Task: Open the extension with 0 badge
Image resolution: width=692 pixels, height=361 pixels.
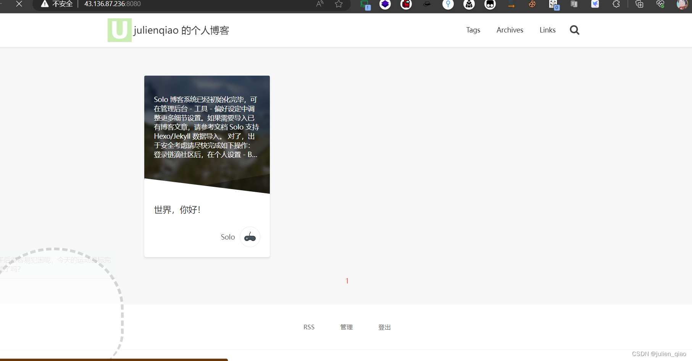Action: pos(554,5)
